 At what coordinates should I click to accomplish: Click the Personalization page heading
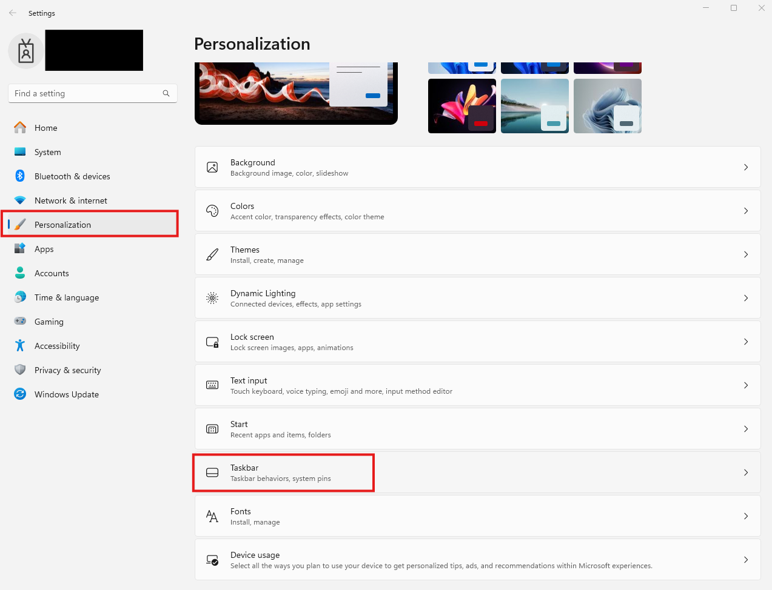point(252,44)
